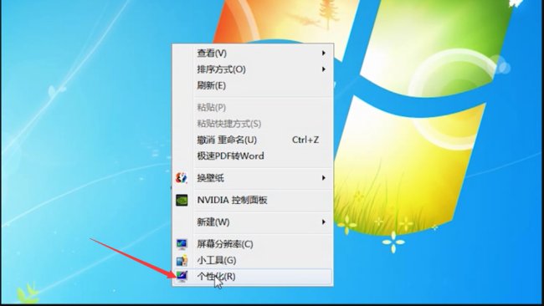Image resolution: width=544 pixels, height=306 pixels.
Task: Open NVIDIA 控制面板 from the menu
Action: pos(253,200)
